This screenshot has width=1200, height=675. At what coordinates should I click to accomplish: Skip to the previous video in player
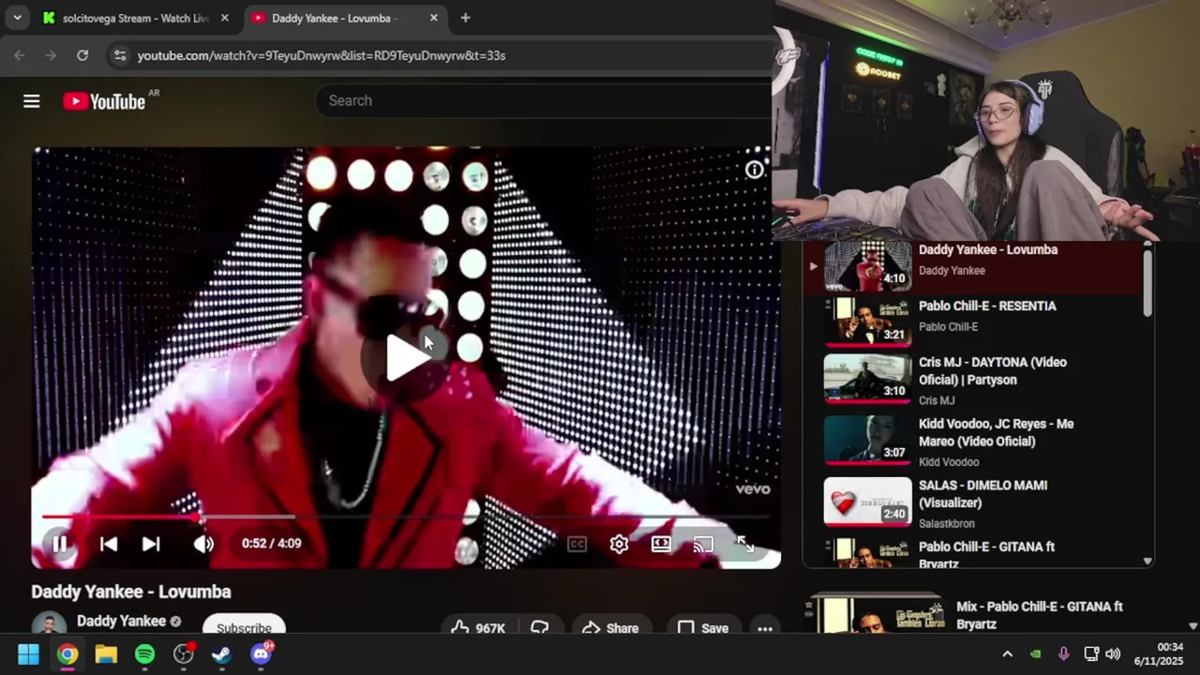pos(109,544)
